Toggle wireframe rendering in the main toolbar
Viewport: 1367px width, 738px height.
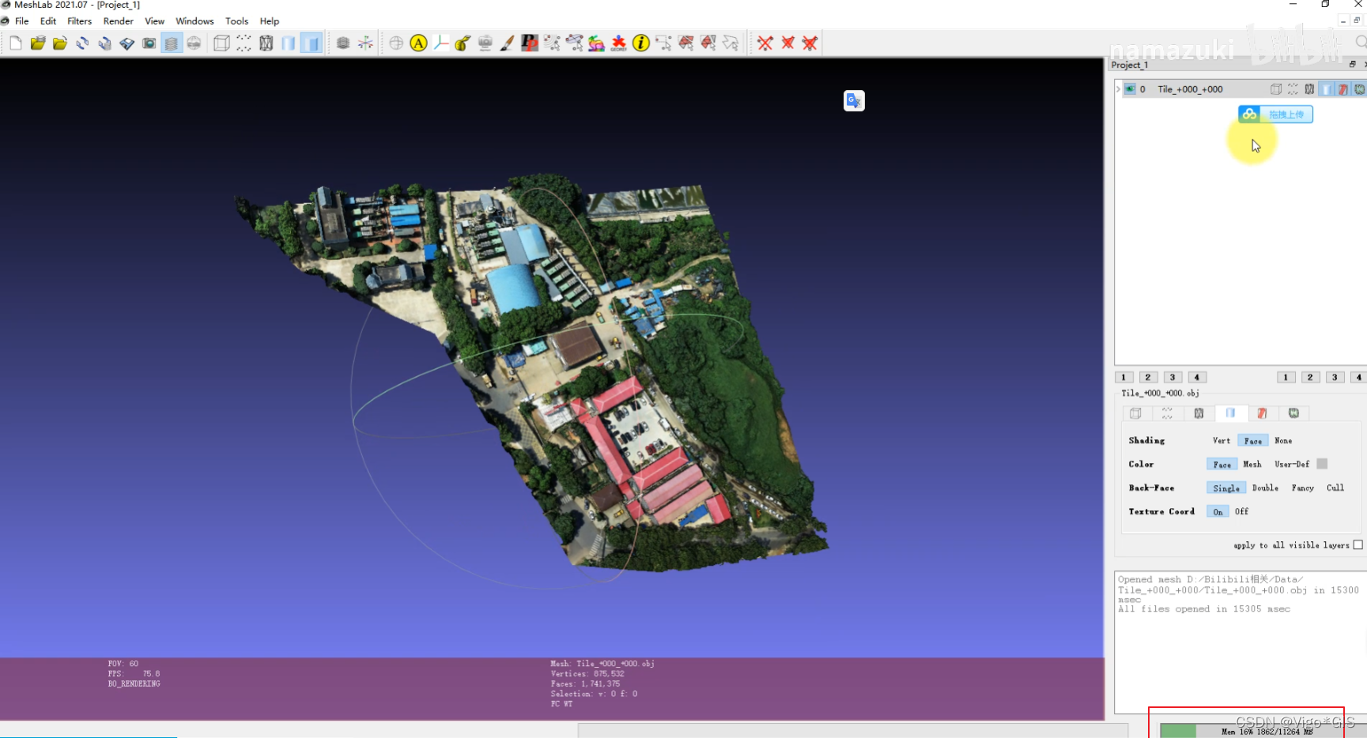point(266,43)
